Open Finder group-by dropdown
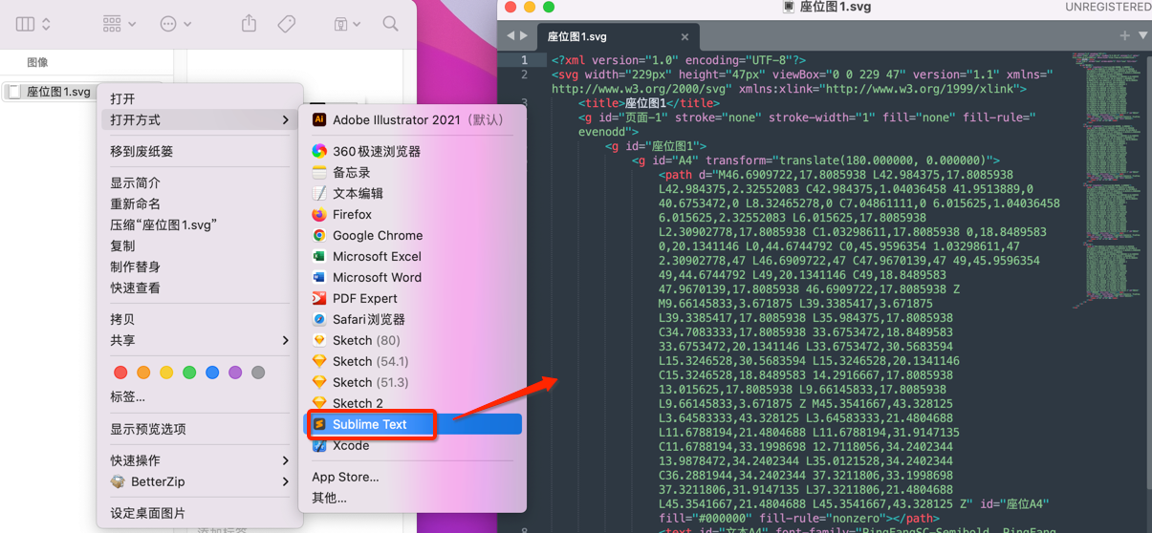The image size is (1152, 533). point(120,24)
